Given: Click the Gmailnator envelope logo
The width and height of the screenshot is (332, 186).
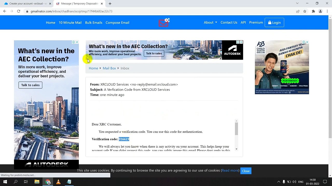Looking at the screenshot, I should coord(164,22).
